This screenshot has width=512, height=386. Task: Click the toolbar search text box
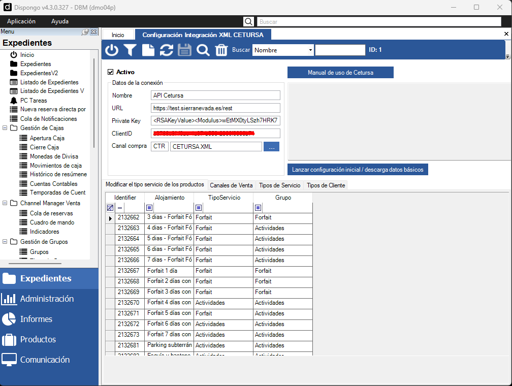(340, 50)
